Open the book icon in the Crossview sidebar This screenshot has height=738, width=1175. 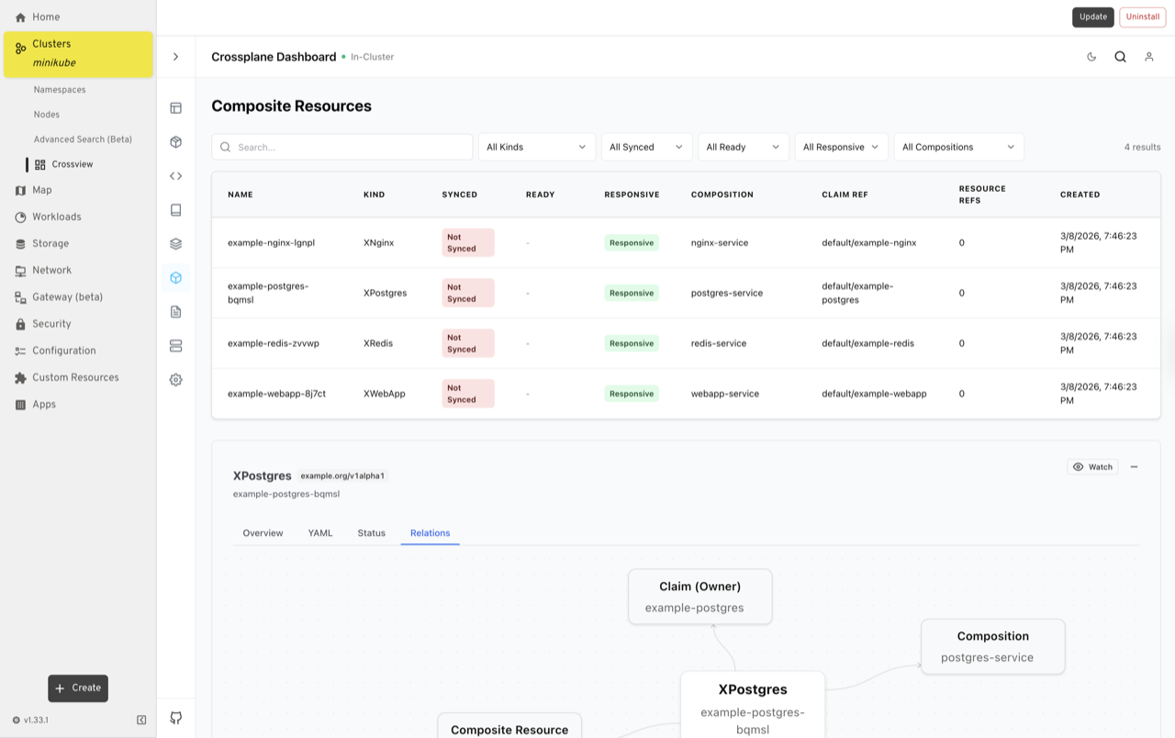click(x=175, y=210)
